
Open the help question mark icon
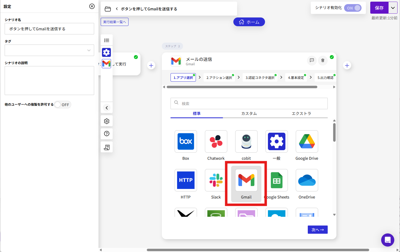[107, 134]
